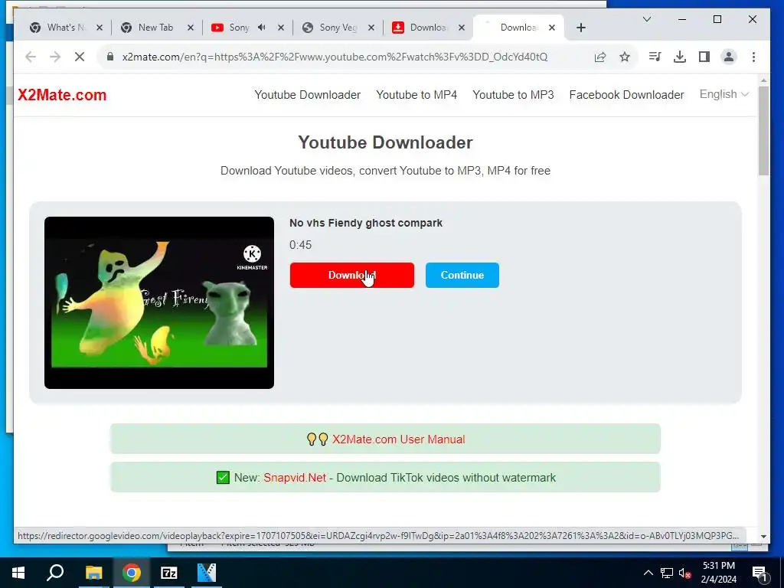This screenshot has height=588, width=784.
Task: Open Youtube Downloader nav item
Action: click(x=307, y=94)
